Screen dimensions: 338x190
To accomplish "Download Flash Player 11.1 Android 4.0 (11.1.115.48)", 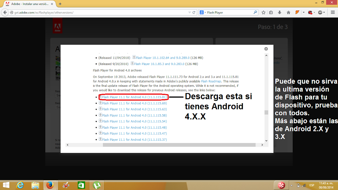I will (x=134, y=128).
